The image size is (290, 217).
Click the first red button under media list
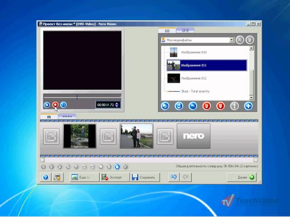tap(207, 106)
